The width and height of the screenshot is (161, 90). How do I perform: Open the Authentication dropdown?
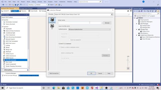(x=110, y=29)
